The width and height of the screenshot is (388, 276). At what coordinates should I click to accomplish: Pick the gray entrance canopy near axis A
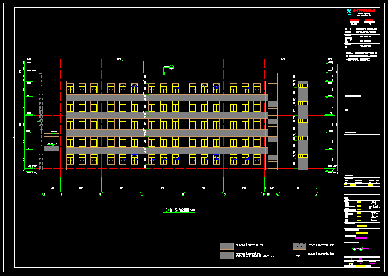pos(51,148)
